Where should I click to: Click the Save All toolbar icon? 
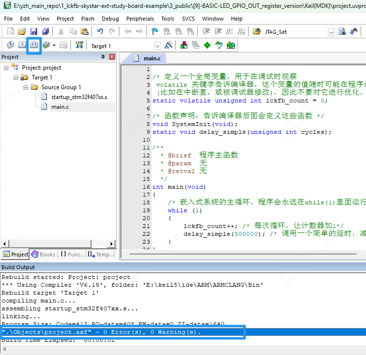tap(46, 31)
